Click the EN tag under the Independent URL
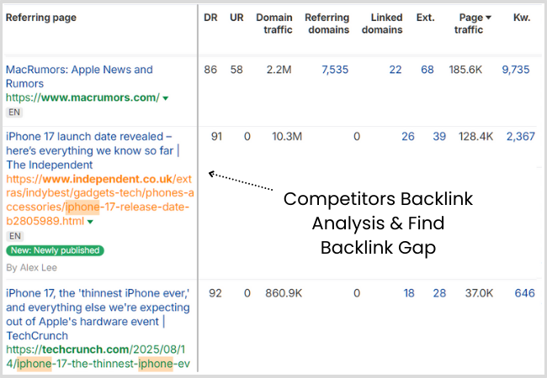547x378 pixels. (x=15, y=236)
